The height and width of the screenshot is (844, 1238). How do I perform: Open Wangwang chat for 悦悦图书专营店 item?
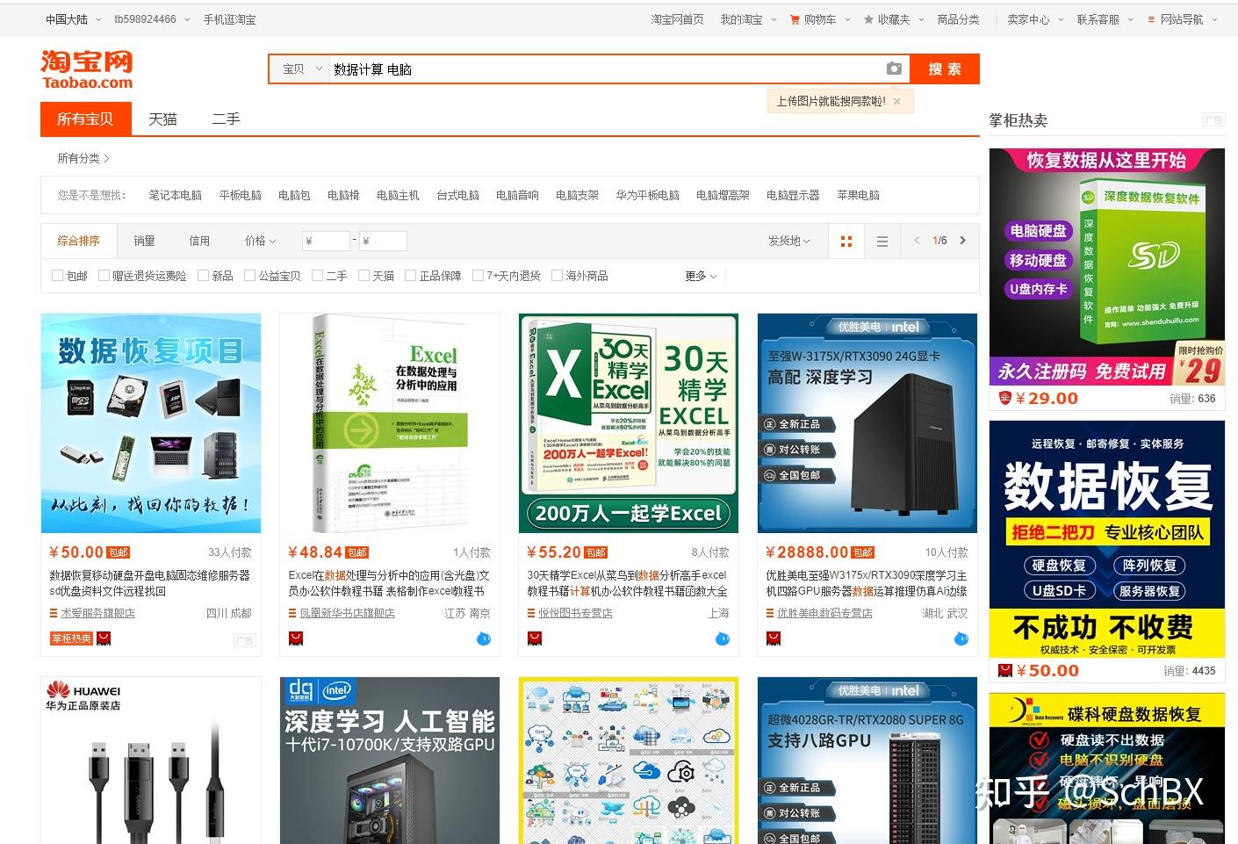coord(723,638)
